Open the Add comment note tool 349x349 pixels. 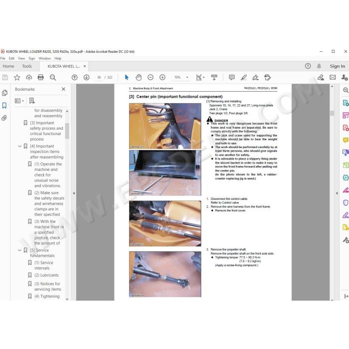232,77
